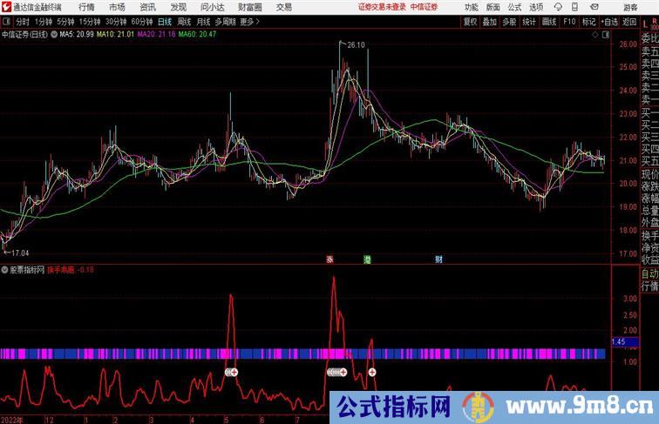The width and height of the screenshot is (659, 424).
Task: Click the green 港 marker on chart
Action: [367, 259]
